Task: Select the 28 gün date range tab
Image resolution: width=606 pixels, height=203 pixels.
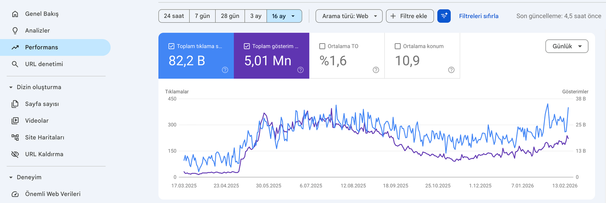Action: pos(230,16)
